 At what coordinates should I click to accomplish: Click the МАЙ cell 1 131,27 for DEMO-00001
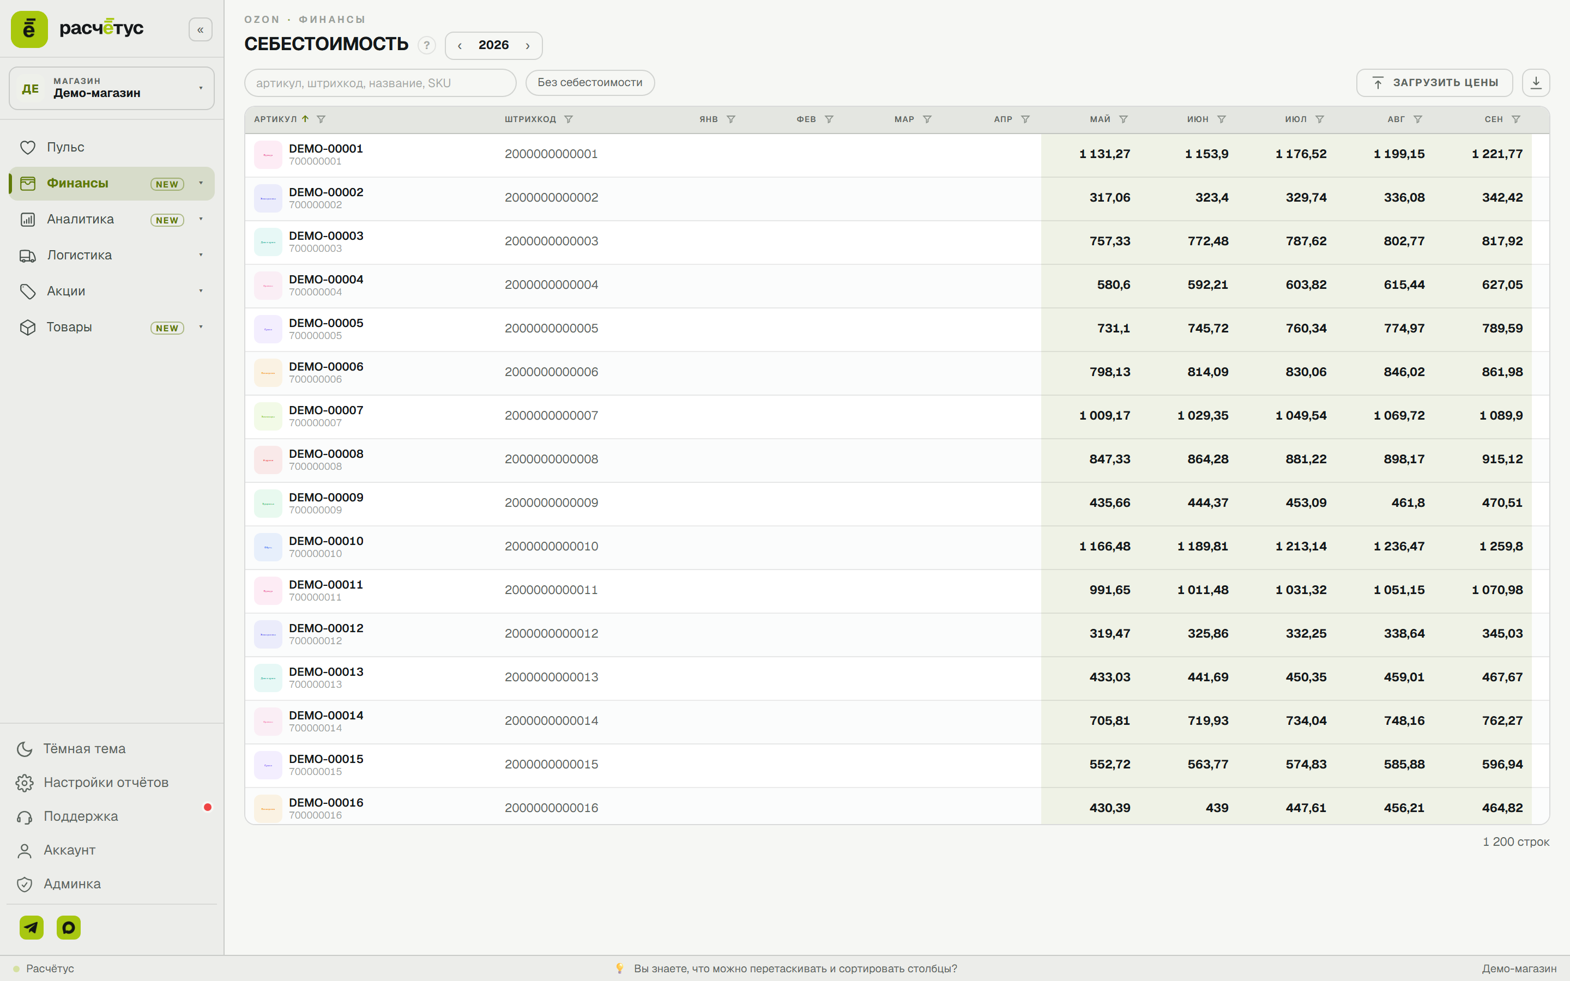[x=1104, y=154]
